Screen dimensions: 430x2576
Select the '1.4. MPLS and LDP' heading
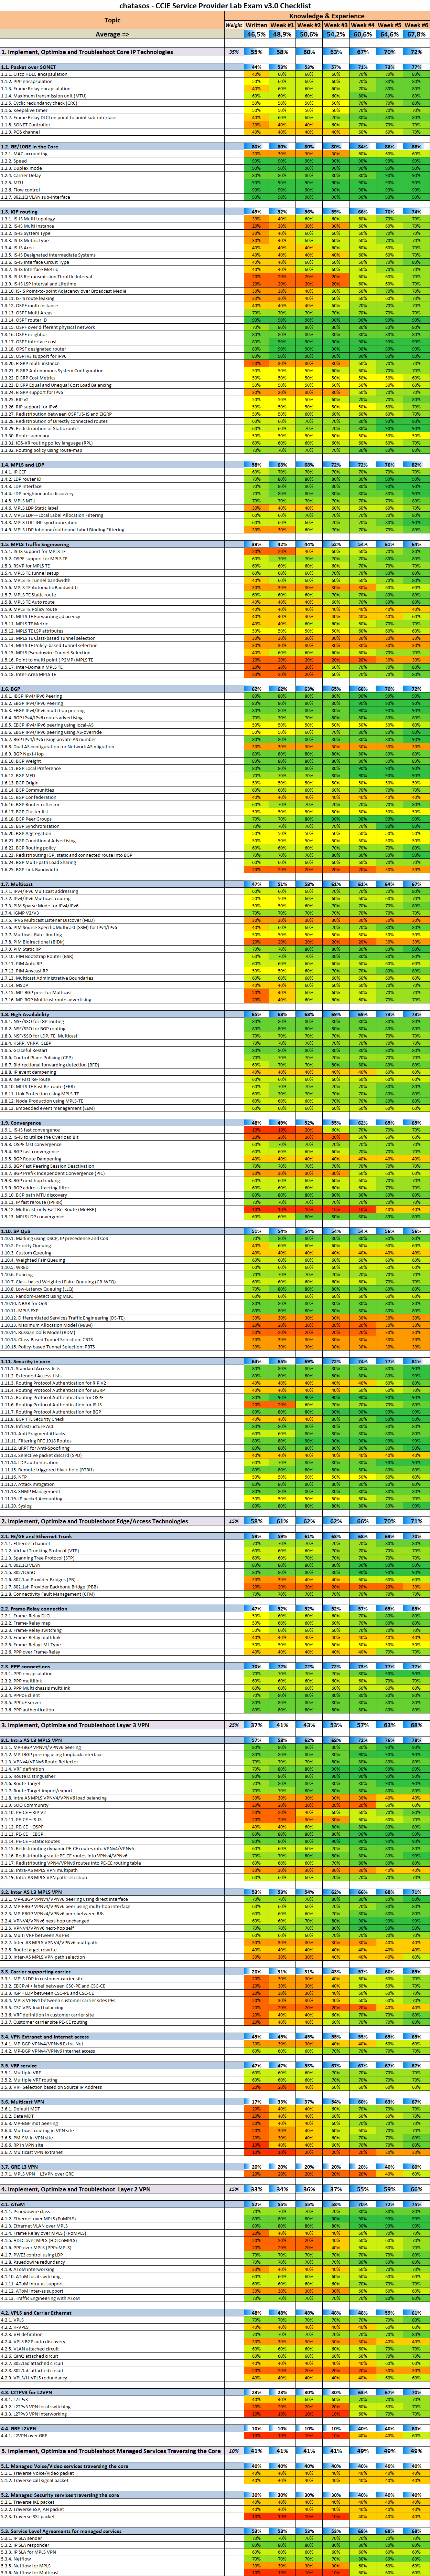click(112, 465)
